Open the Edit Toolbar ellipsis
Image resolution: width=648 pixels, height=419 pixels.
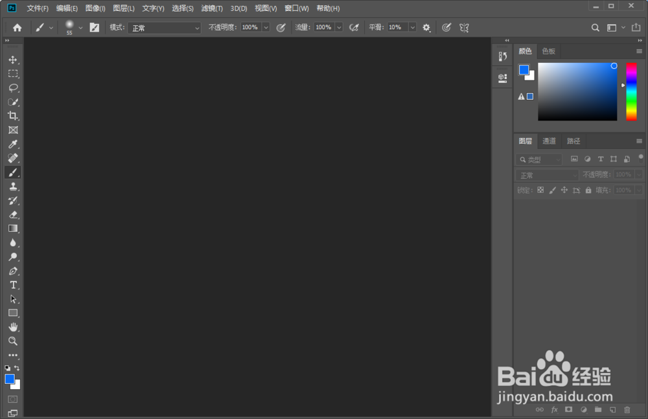tap(13, 355)
